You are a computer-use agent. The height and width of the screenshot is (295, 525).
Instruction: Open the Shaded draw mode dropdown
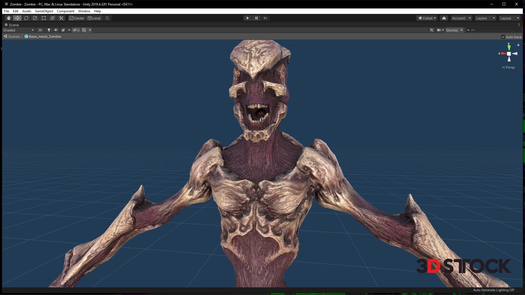(19, 30)
